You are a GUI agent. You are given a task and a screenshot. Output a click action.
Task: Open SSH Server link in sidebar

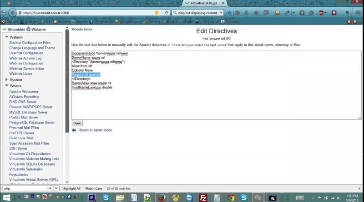pos(18,148)
